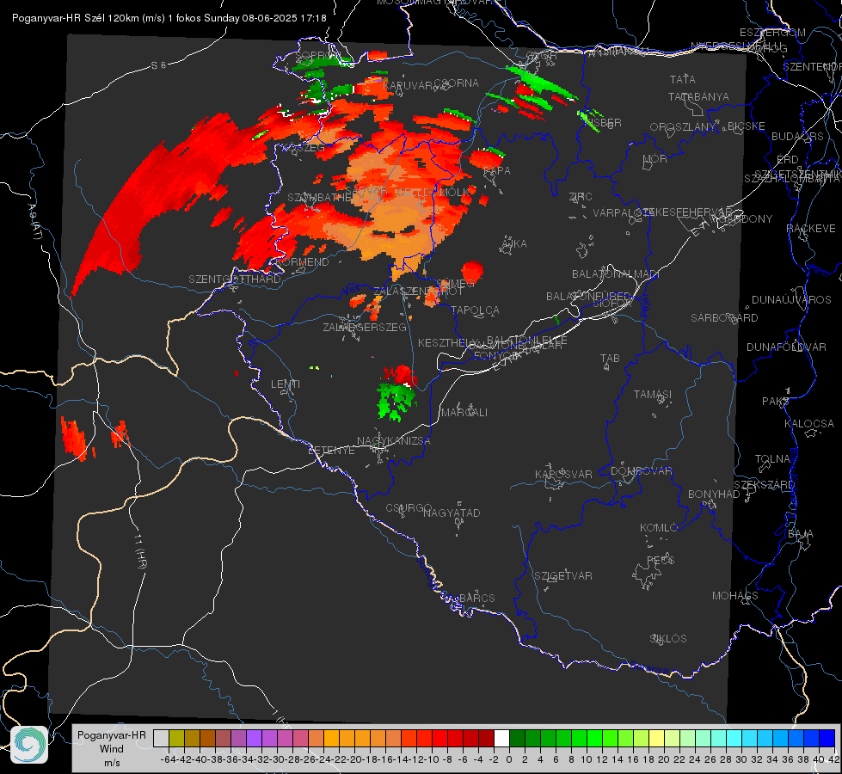Click the 'S 6' road label
The width and height of the screenshot is (842, 774).
click(x=158, y=65)
